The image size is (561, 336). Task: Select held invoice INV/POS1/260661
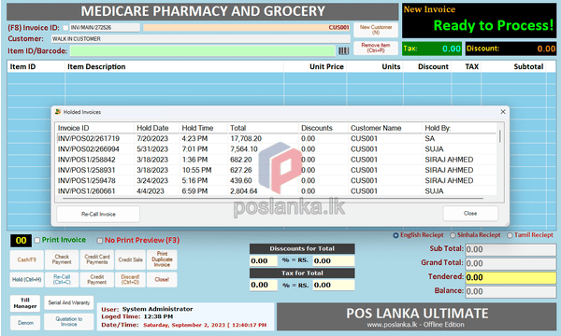point(277,191)
